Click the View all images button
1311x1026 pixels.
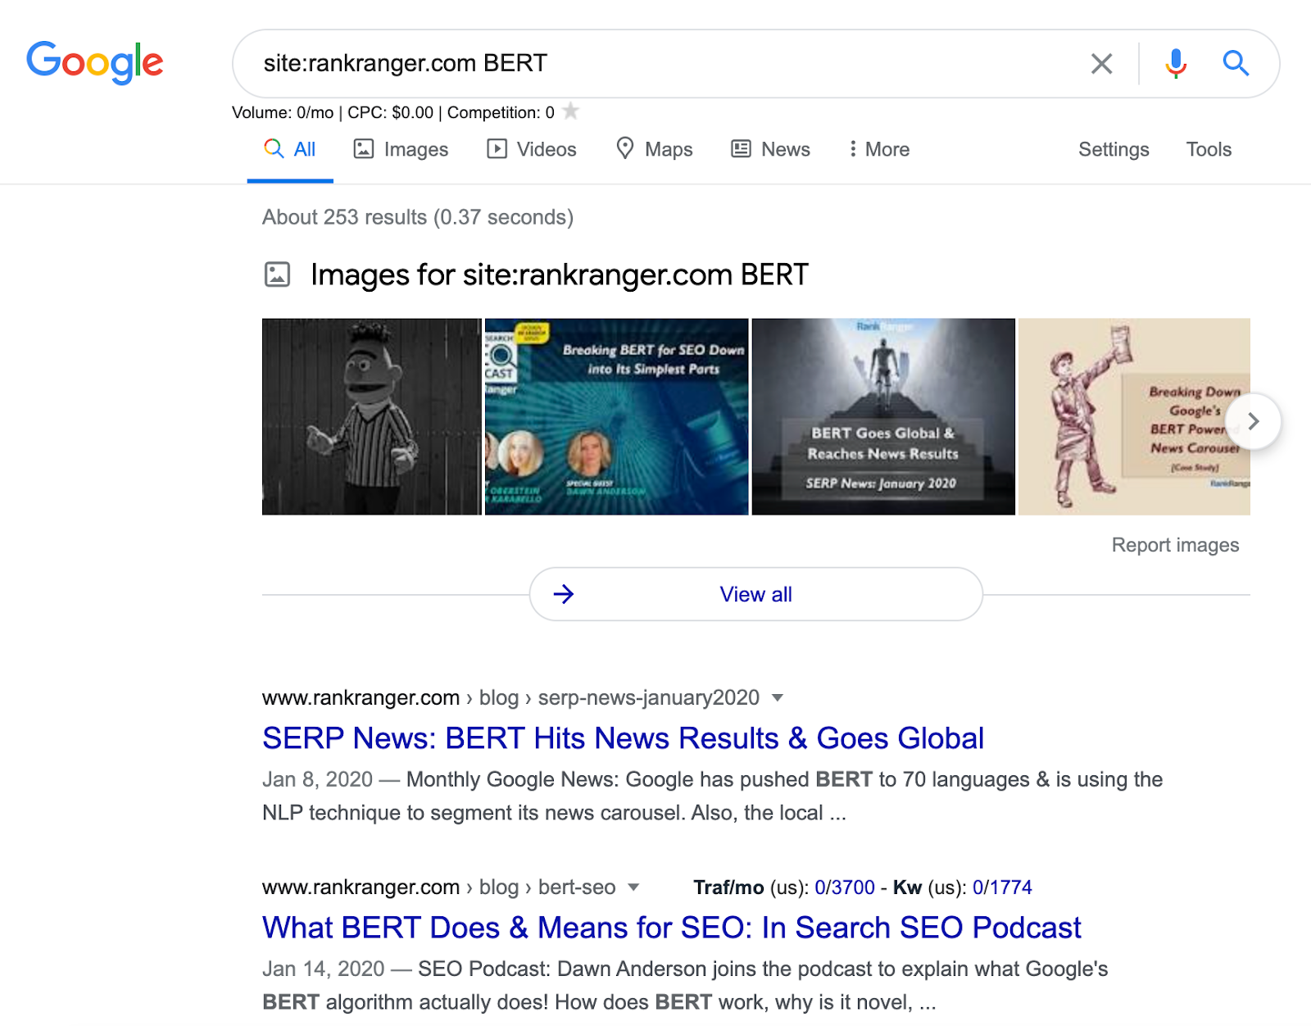tap(755, 594)
